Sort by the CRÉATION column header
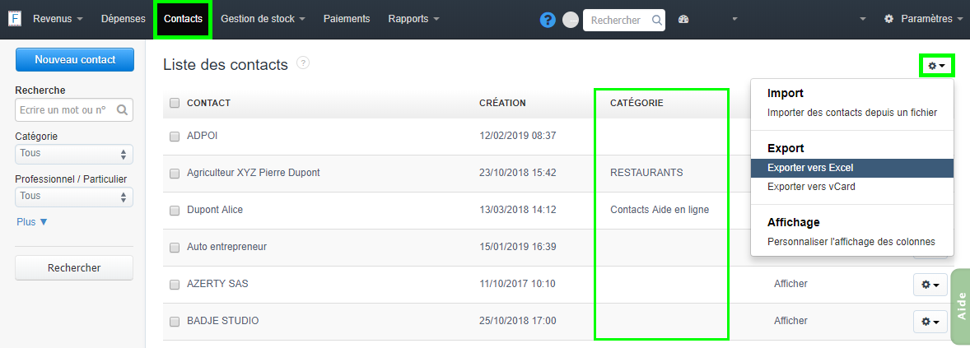 (x=502, y=103)
